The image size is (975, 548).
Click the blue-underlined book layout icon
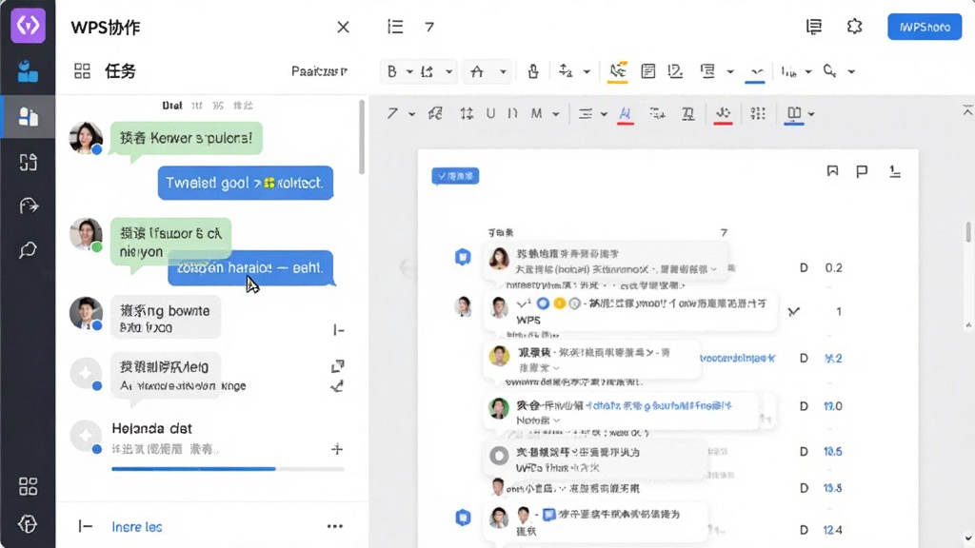pos(793,114)
